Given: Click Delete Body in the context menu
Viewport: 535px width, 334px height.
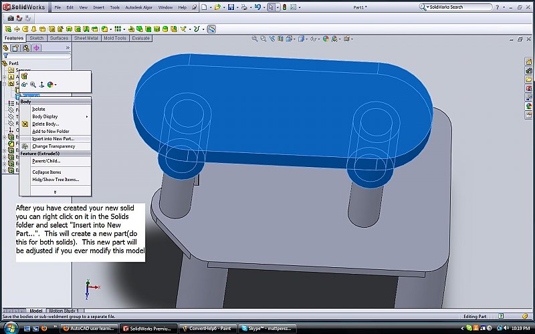Looking at the screenshot, I should tap(45, 124).
